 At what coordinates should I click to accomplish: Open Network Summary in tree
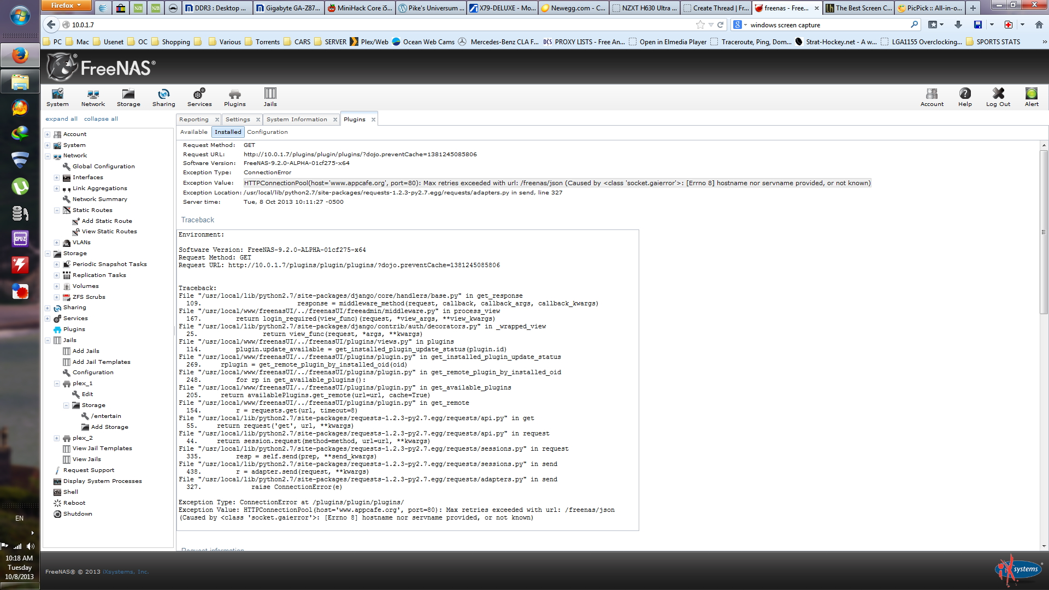(x=99, y=199)
